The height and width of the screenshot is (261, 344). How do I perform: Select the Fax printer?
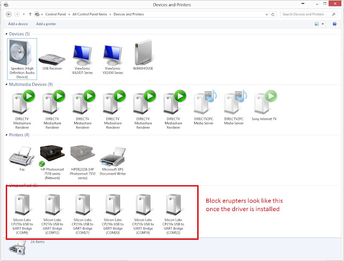[22, 159]
